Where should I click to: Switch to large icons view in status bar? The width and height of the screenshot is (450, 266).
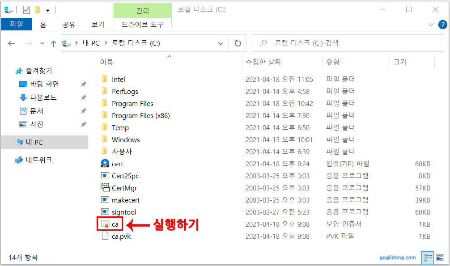[440, 258]
